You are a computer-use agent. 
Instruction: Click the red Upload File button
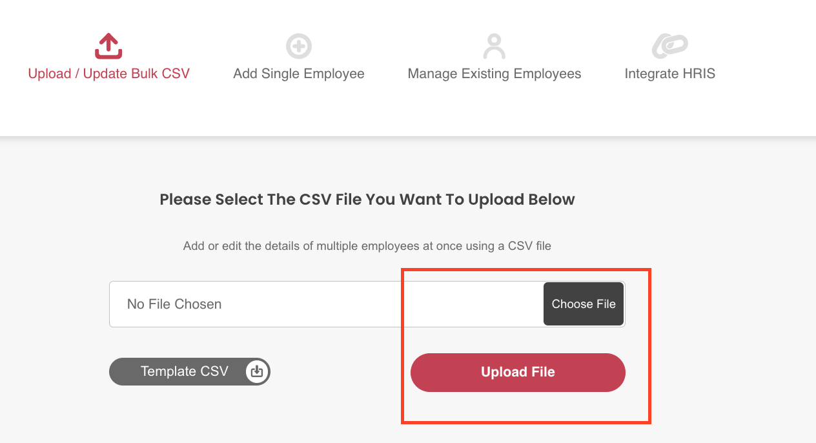[518, 372]
